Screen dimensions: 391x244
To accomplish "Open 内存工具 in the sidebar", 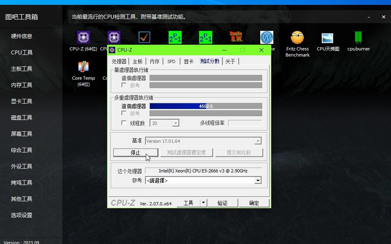I will (22, 85).
